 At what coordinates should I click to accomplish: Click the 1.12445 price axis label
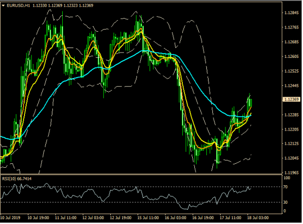(292, 86)
